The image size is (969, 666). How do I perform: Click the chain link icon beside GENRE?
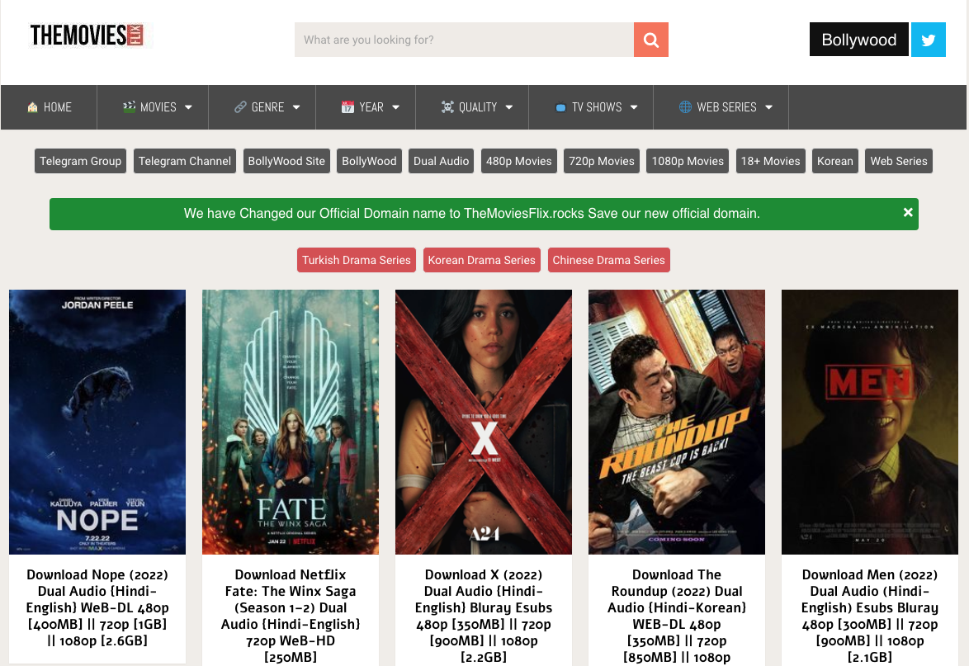(240, 107)
